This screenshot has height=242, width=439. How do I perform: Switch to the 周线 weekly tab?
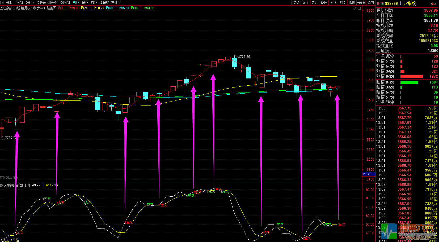click(85, 3)
